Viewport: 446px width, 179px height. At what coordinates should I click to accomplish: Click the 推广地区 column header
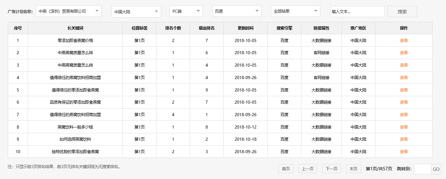tap(358, 28)
